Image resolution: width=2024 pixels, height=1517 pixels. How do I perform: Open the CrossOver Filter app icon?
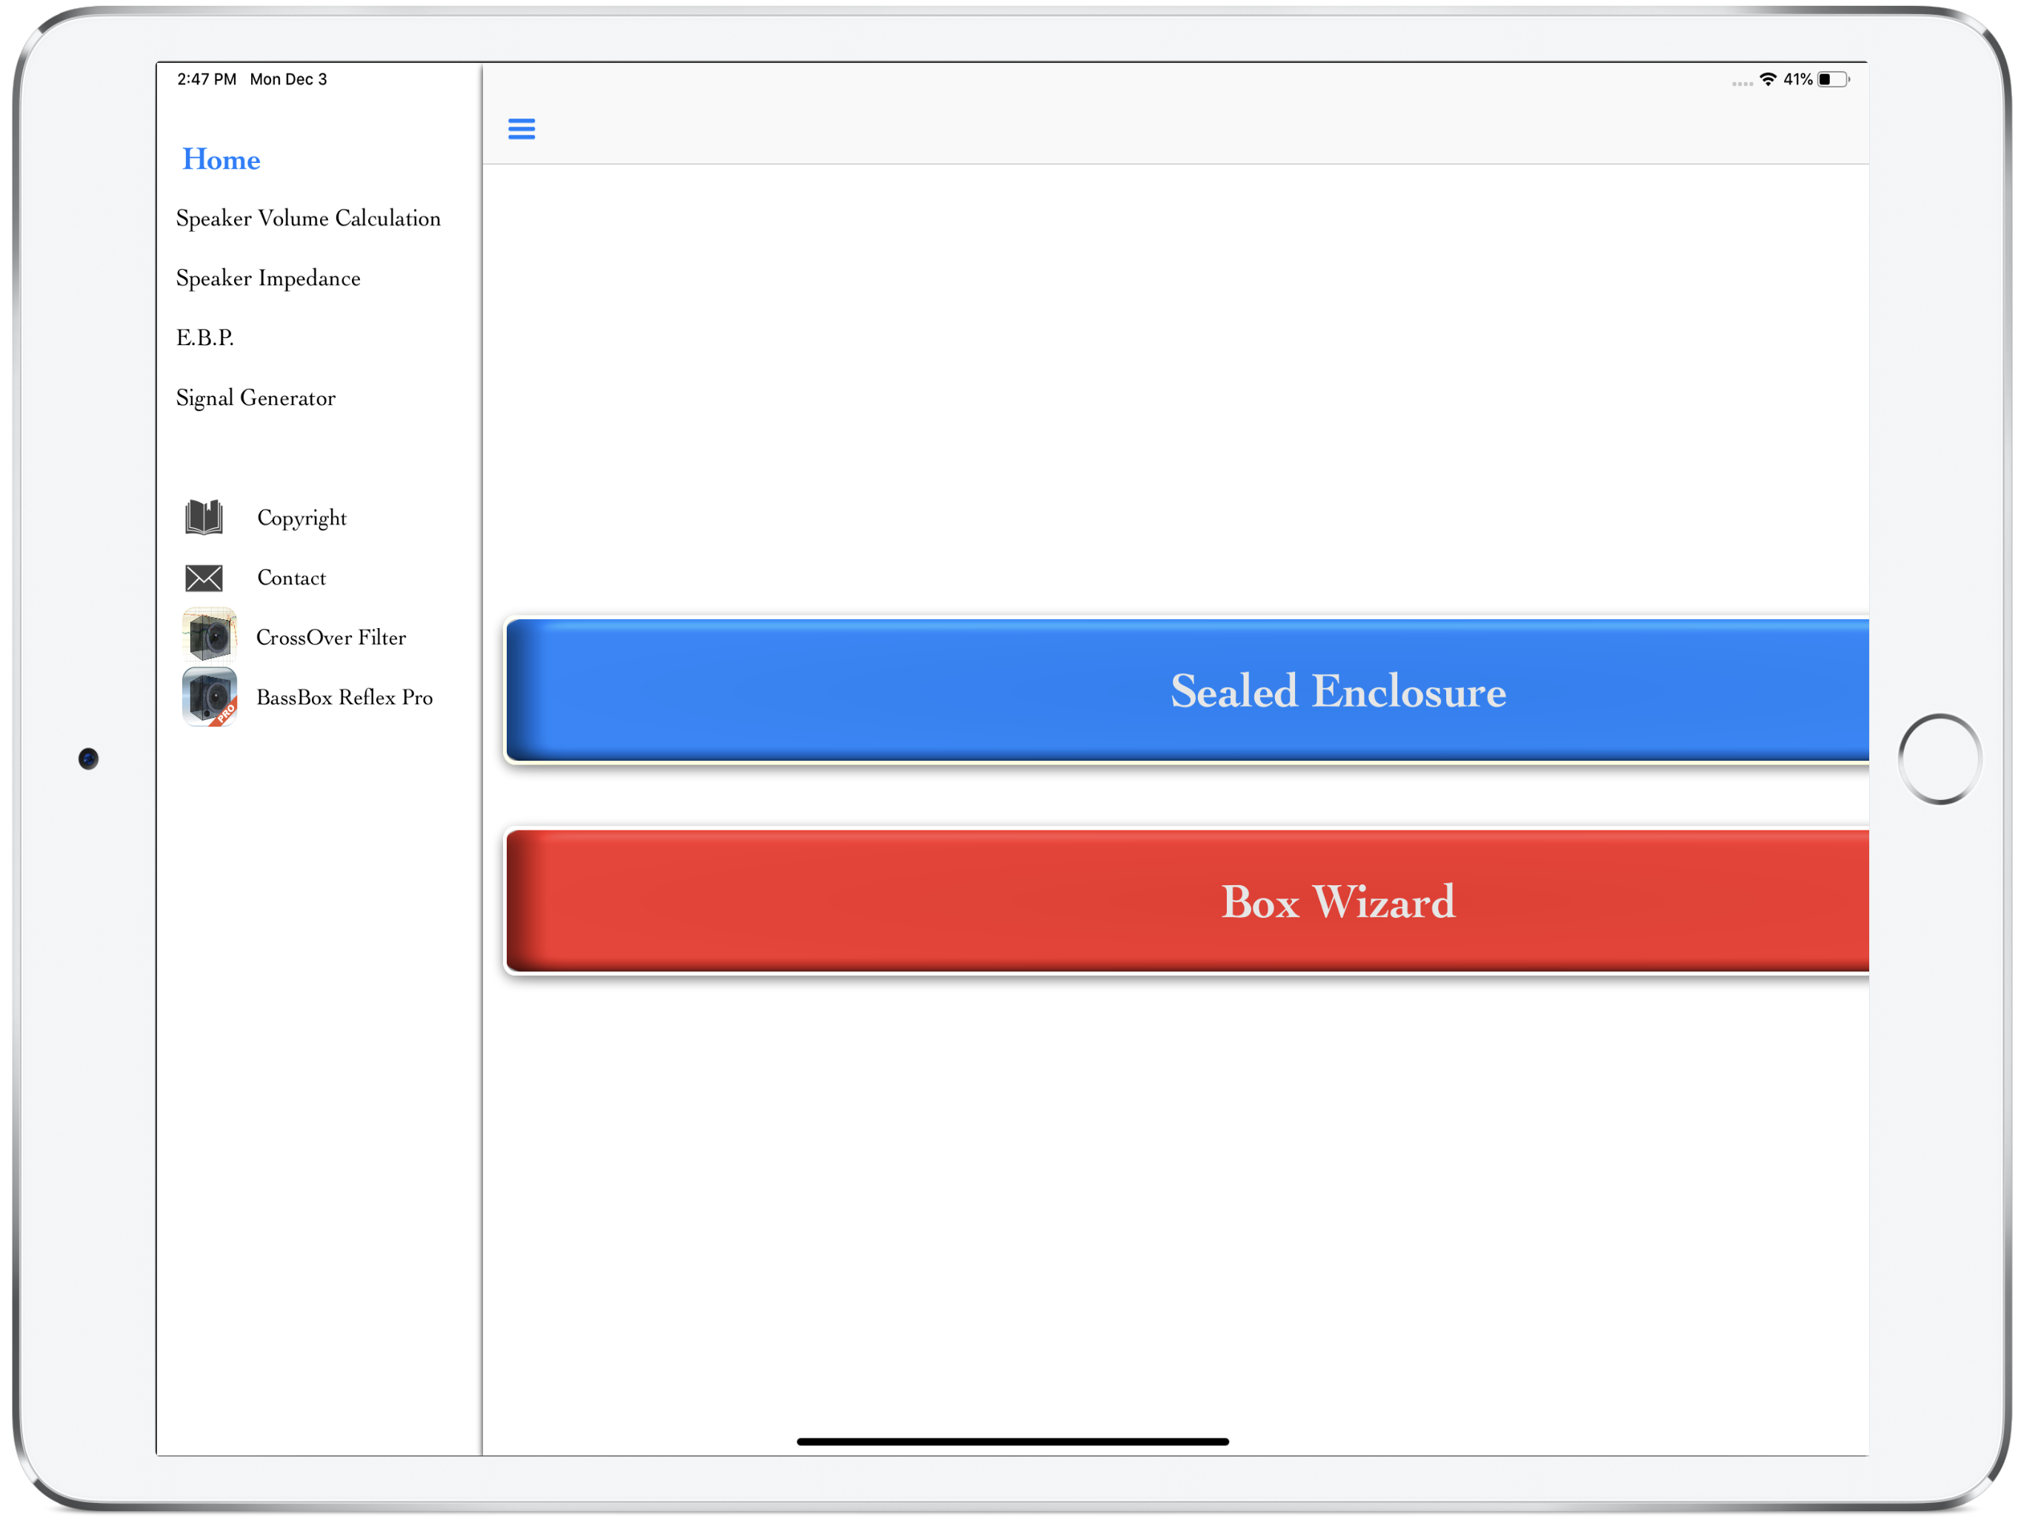[210, 636]
